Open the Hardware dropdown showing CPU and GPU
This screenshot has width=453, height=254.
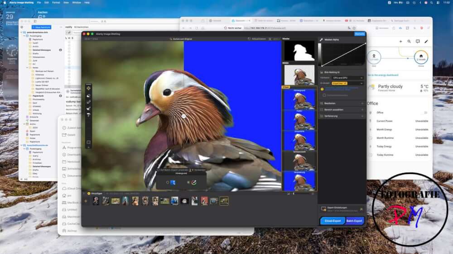click(347, 78)
